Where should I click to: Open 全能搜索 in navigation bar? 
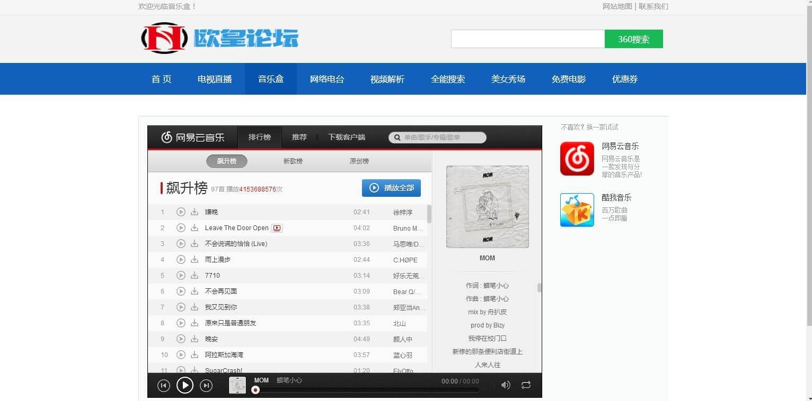click(448, 79)
